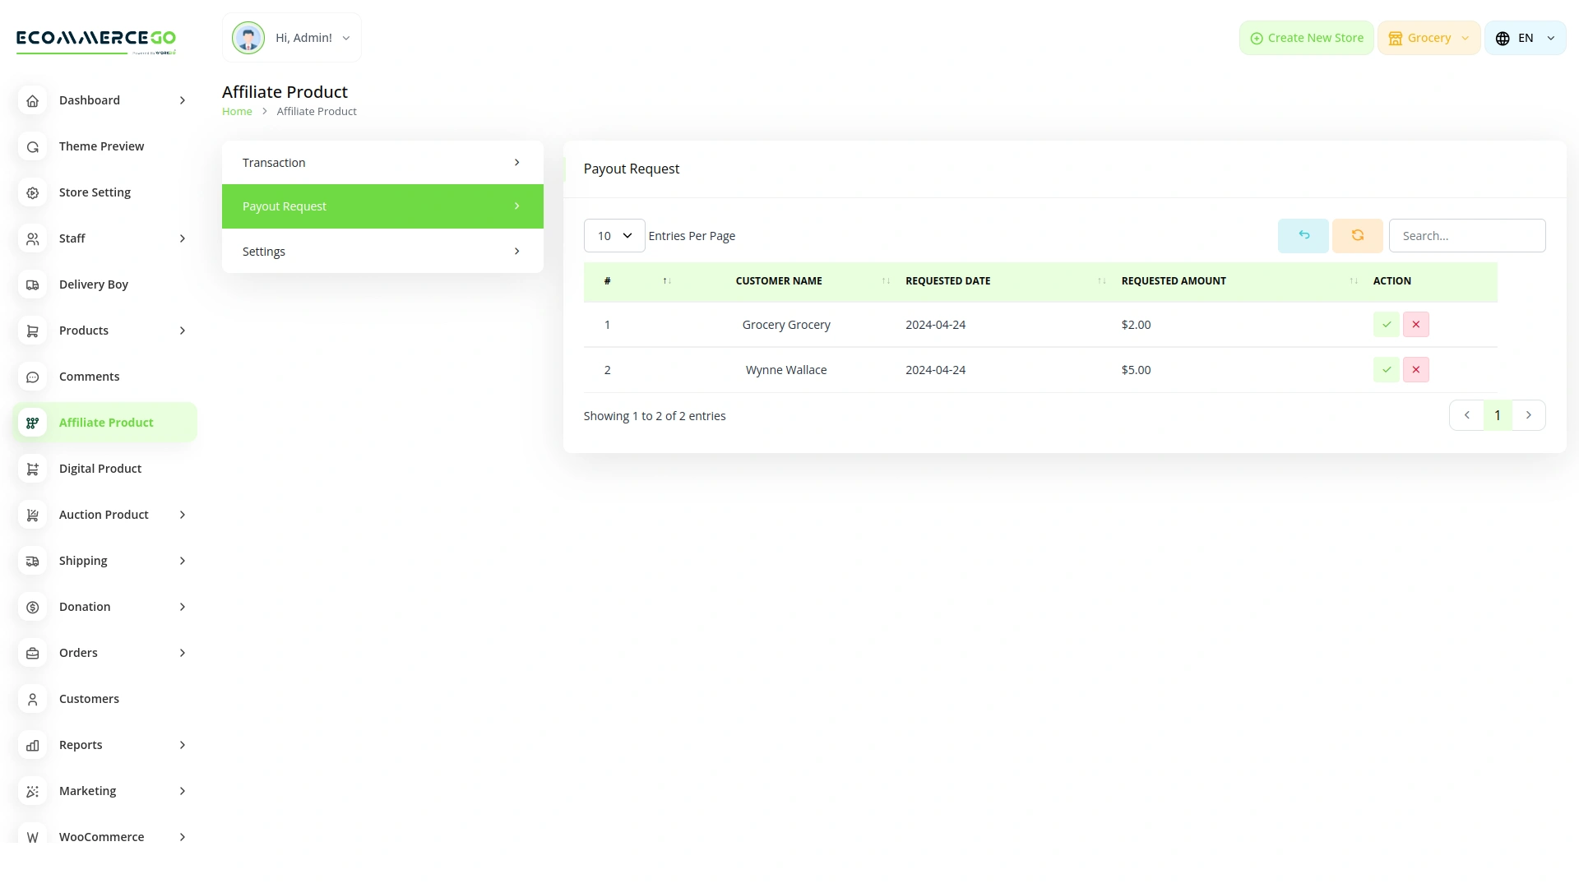
Task: Open Delivery Boy from sidebar icon
Action: [x=33, y=284]
